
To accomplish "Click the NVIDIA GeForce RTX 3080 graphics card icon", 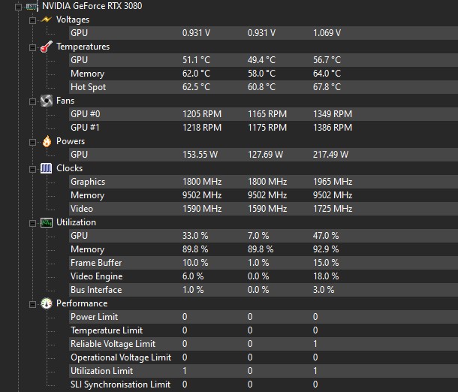I will (x=32, y=6).
